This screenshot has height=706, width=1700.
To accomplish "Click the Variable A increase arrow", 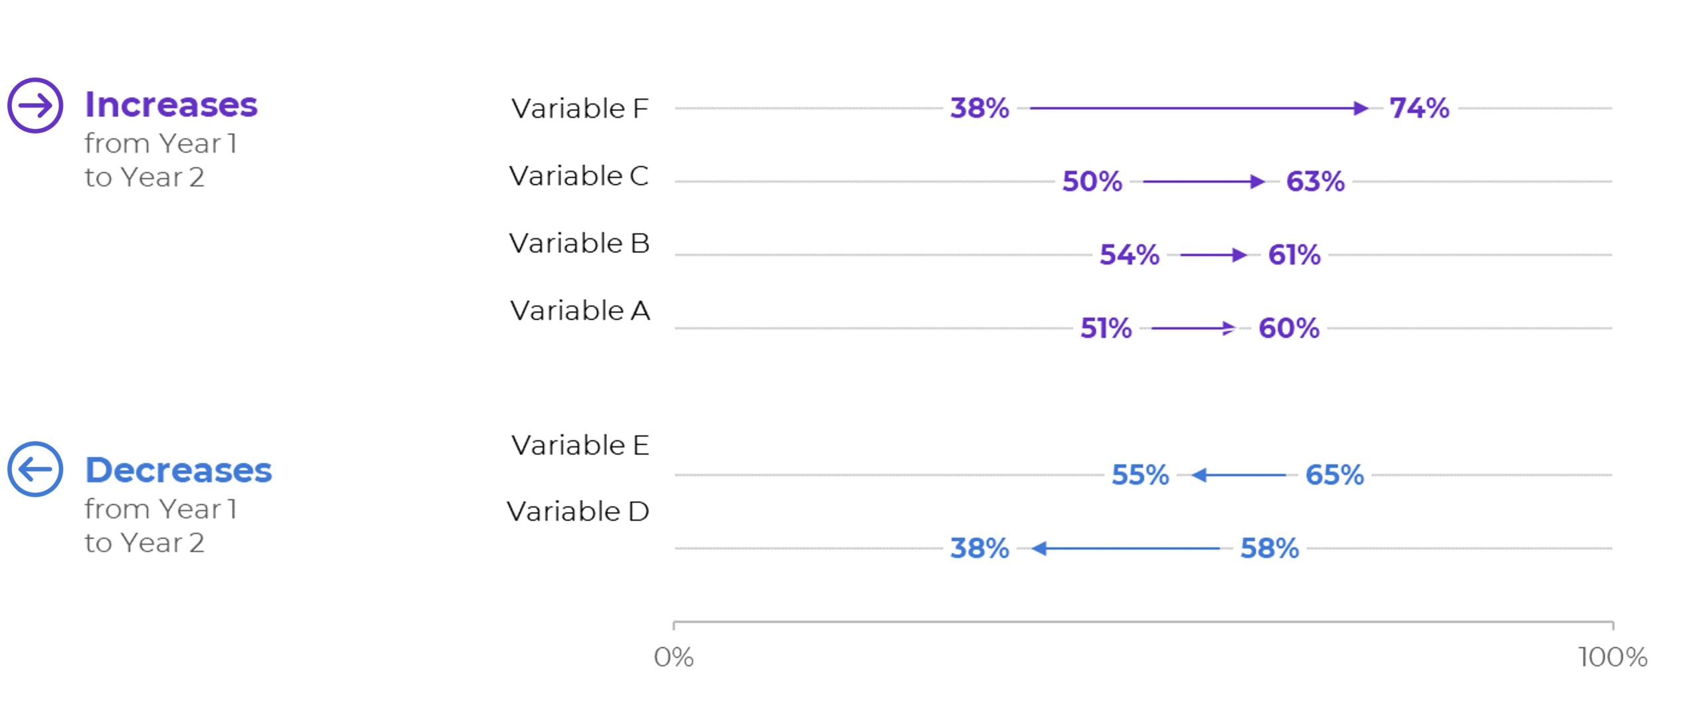I will coord(1193,328).
